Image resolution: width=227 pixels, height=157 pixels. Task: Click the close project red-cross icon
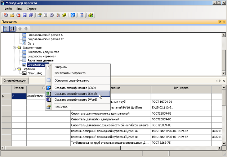pos(18,15)
